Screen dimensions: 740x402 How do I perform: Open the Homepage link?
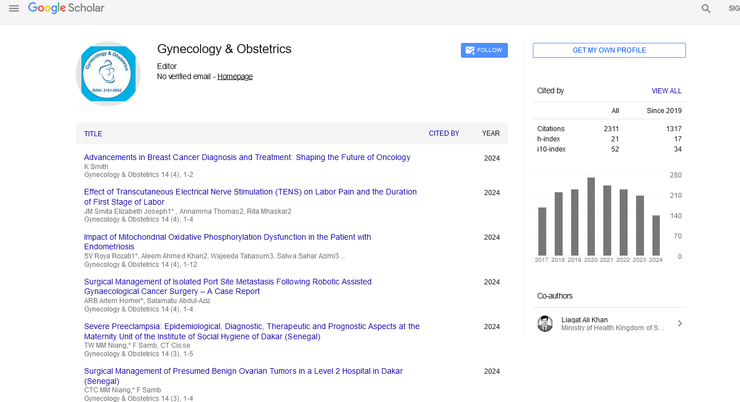[x=235, y=76]
